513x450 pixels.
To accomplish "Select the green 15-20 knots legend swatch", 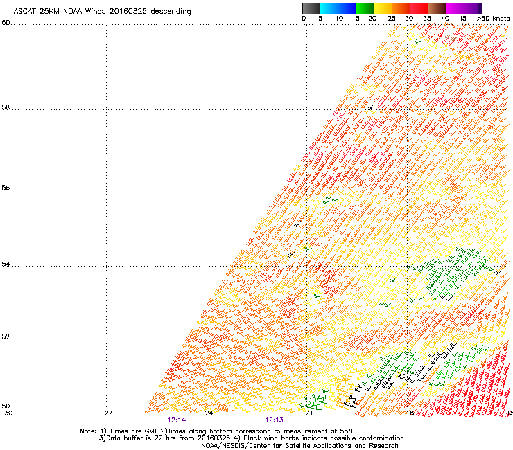I will pyautogui.click(x=365, y=8).
